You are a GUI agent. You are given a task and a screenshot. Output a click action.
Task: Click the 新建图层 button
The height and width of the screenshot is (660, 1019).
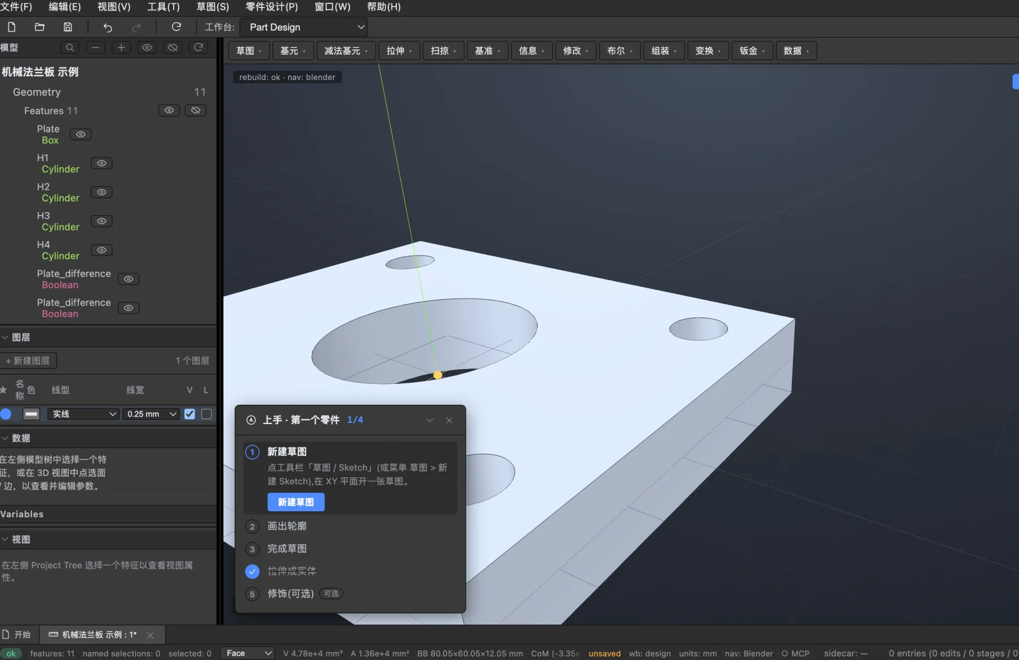[28, 361]
